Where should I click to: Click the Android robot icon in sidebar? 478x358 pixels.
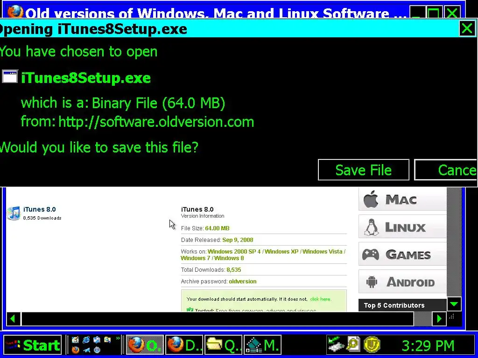tap(372, 282)
